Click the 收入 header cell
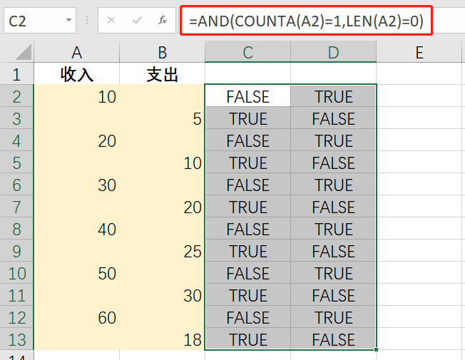 (x=77, y=73)
